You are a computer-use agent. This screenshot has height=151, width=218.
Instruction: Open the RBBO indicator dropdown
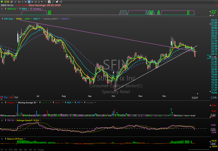28,9
